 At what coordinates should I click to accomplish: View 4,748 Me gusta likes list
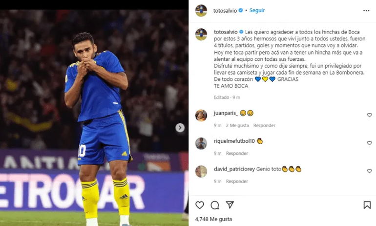click(x=213, y=220)
